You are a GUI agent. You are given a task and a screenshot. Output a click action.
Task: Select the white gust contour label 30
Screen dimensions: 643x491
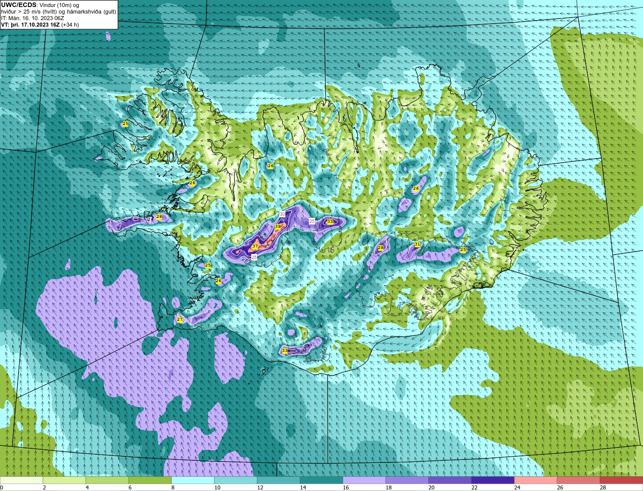(282, 214)
